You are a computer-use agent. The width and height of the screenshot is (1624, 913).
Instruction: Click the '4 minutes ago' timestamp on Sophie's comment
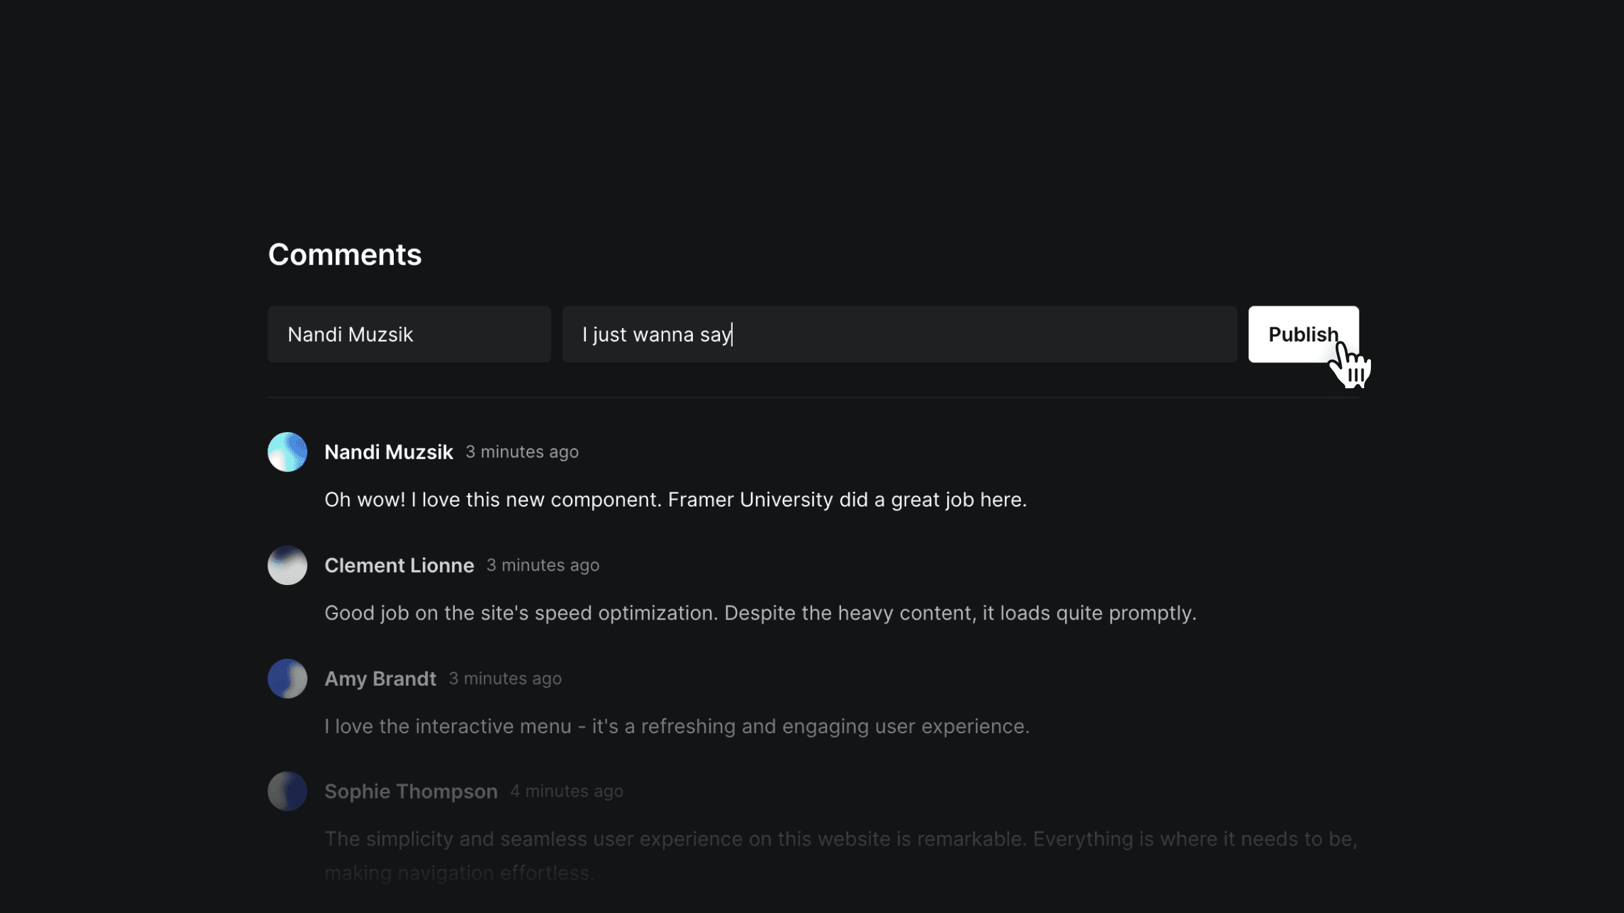coord(567,791)
